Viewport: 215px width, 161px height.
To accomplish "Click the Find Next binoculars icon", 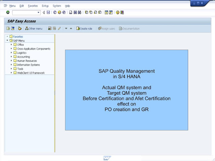I will [80, 12].
